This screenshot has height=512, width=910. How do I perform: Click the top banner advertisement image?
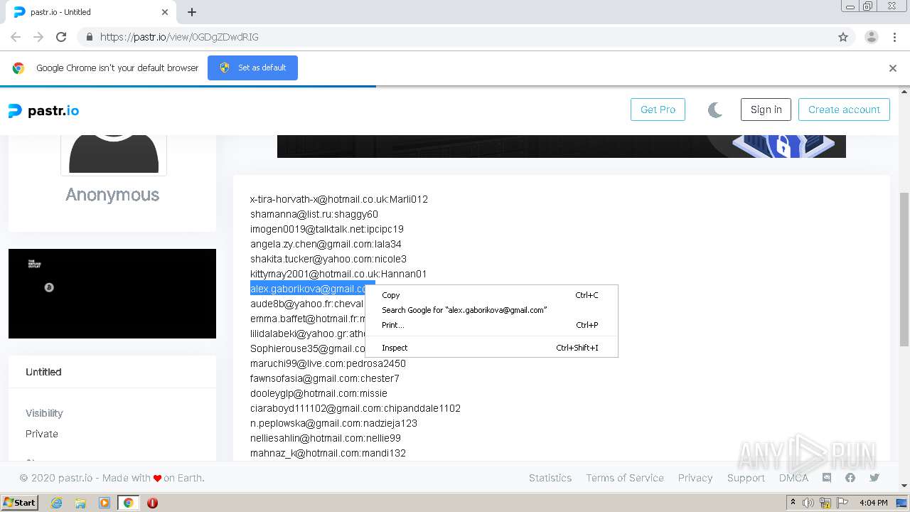562,146
